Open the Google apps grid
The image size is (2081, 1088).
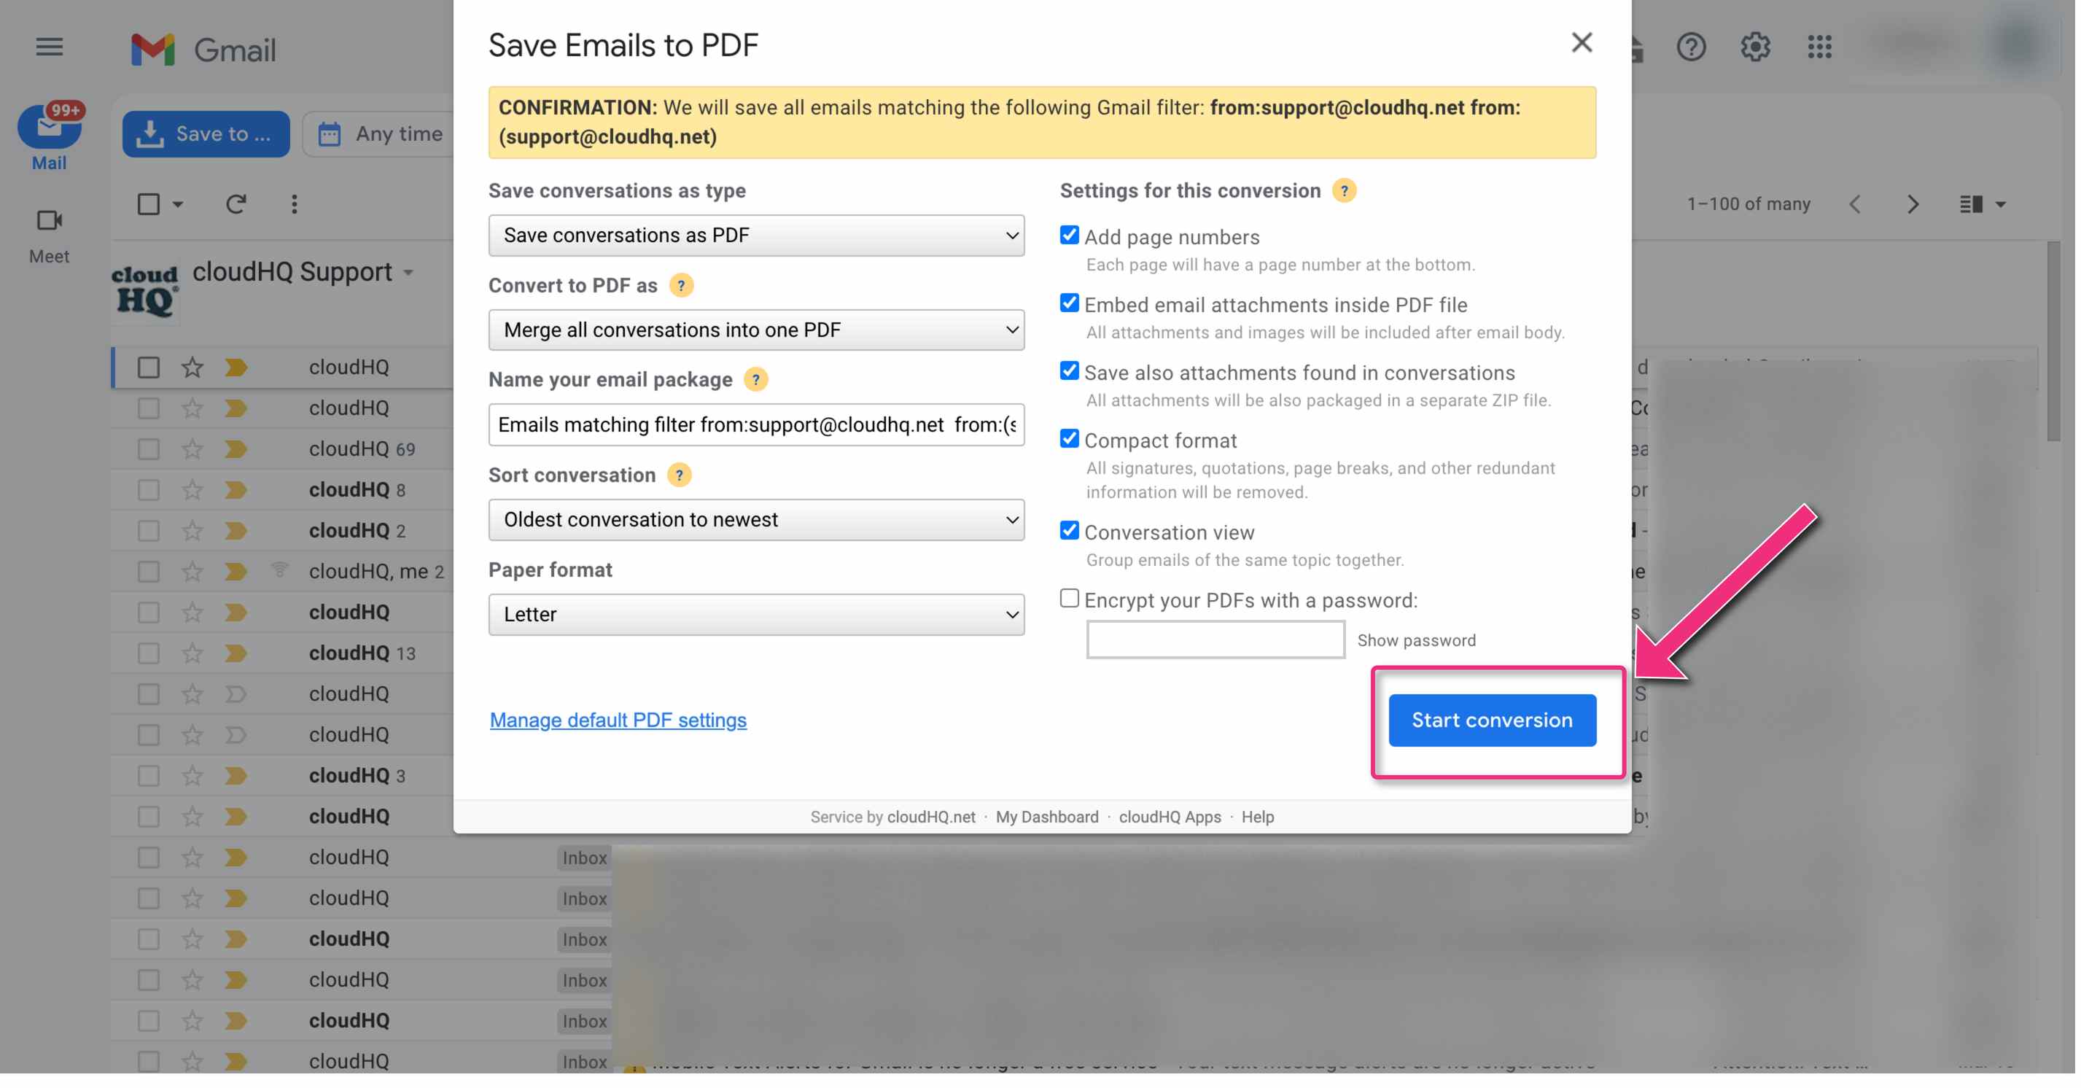pos(1819,47)
